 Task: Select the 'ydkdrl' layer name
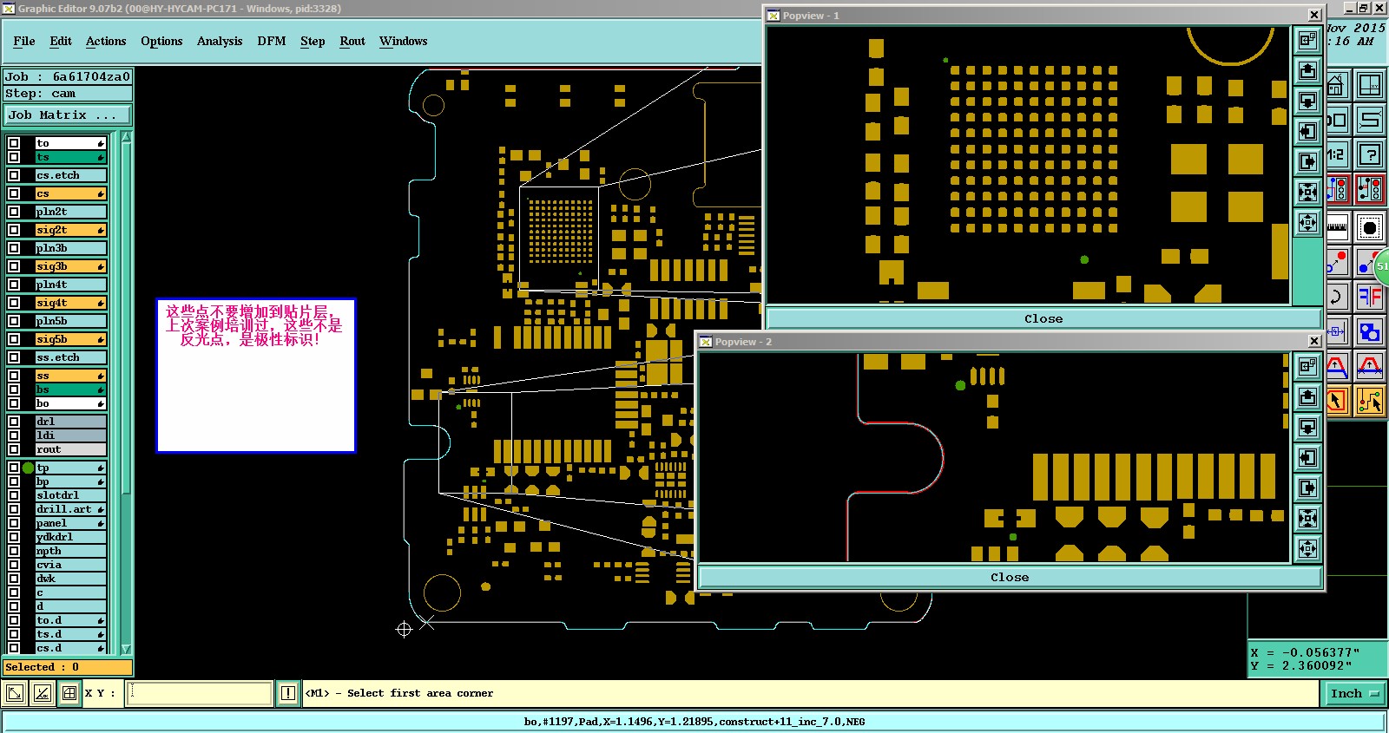click(x=70, y=537)
